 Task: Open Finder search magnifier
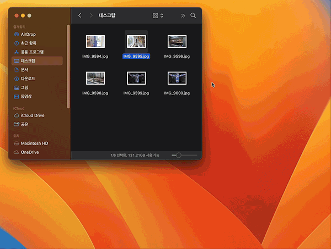(193, 15)
